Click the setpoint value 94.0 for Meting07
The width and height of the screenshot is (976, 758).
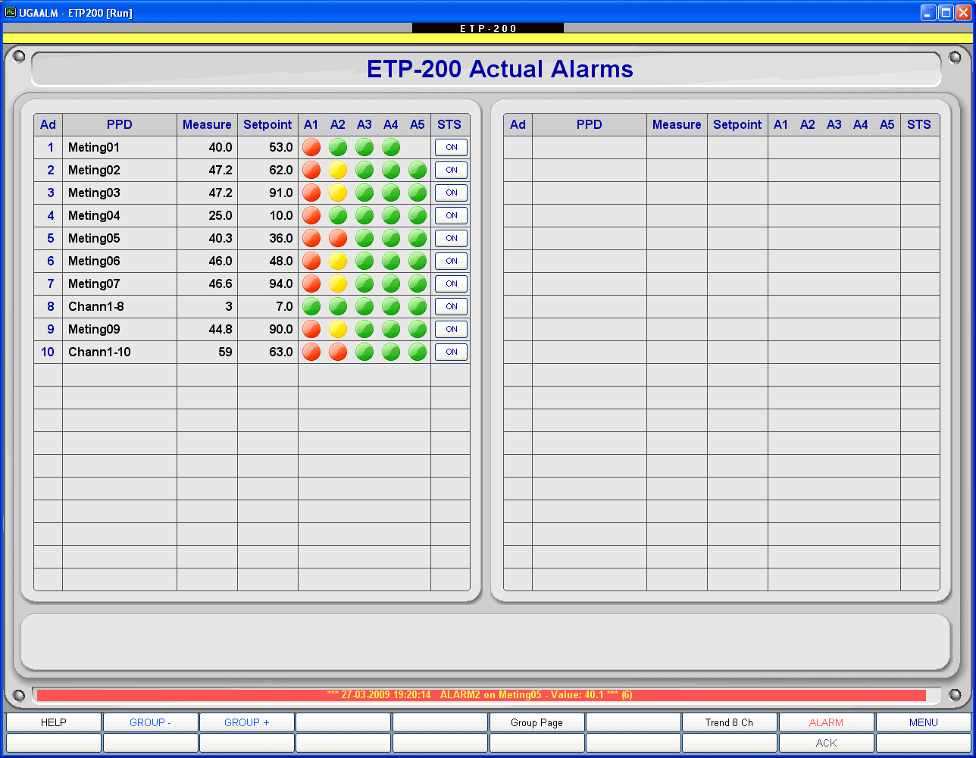(x=281, y=283)
